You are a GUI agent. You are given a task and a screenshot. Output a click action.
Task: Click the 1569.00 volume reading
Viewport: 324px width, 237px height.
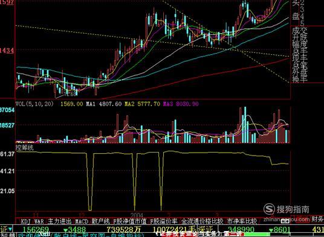[x=71, y=104]
